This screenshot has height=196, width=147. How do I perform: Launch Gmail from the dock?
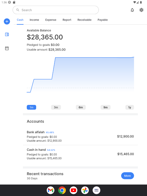click(x=51, y=190)
